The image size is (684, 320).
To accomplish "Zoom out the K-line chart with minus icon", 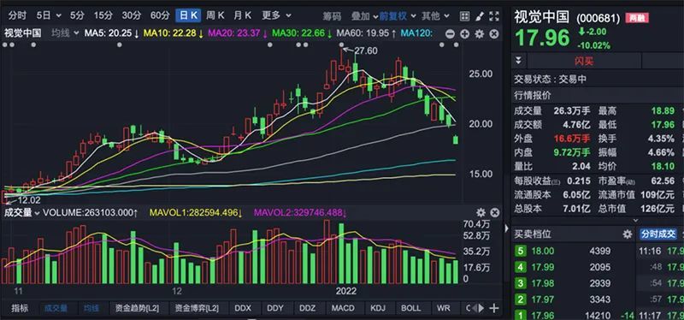I will click(x=450, y=33).
